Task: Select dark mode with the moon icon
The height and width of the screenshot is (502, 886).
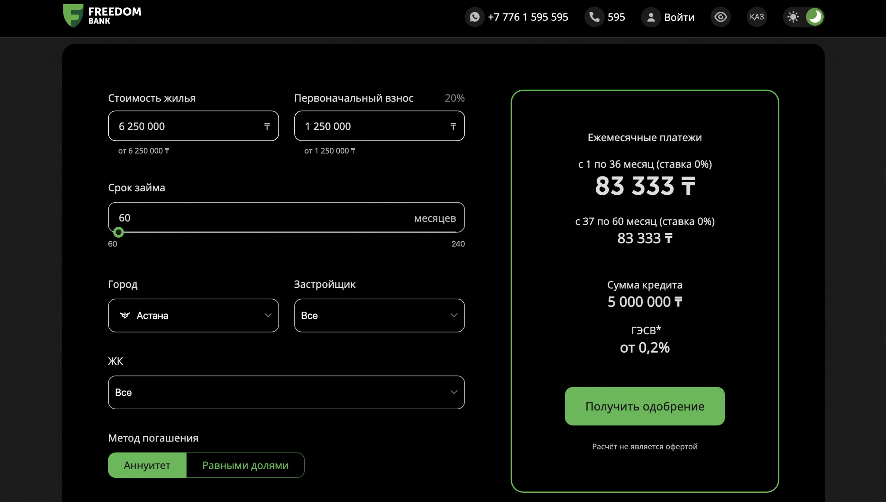Action: pos(814,17)
